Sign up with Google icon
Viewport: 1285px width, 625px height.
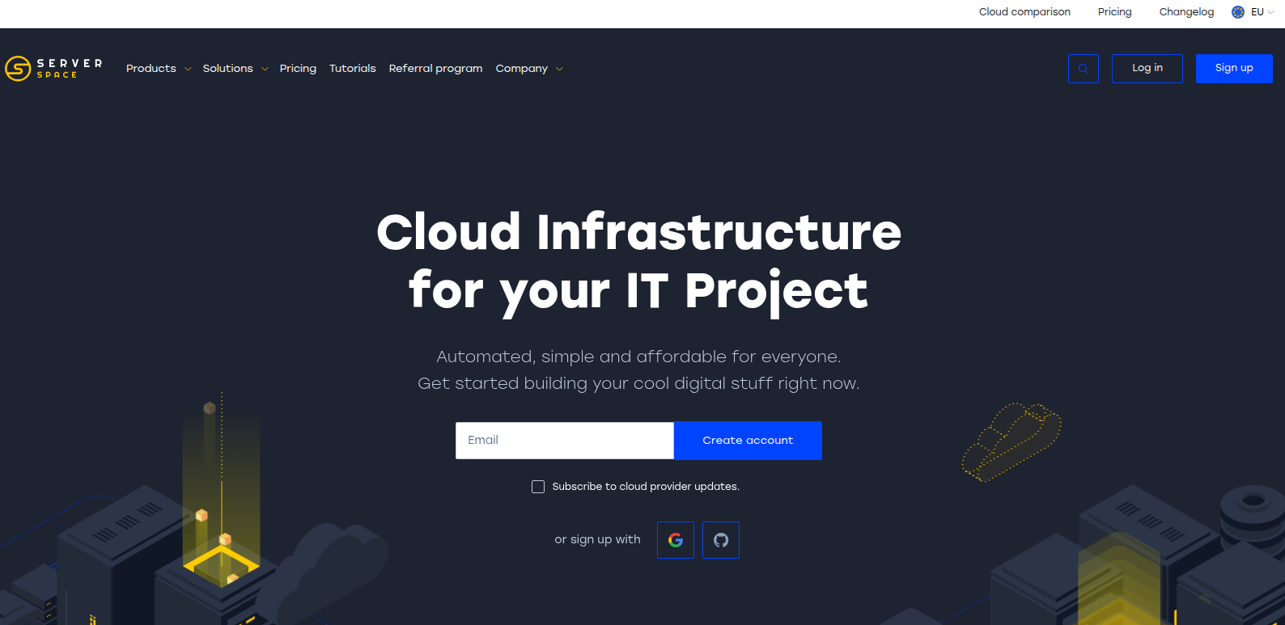675,540
